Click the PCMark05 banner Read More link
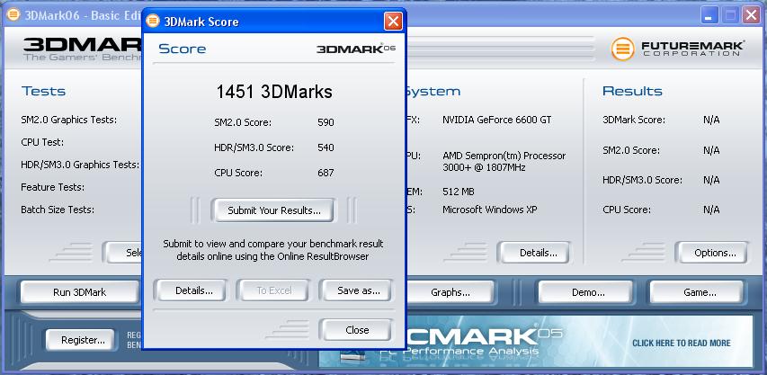The width and height of the screenshot is (767, 375). click(x=681, y=344)
